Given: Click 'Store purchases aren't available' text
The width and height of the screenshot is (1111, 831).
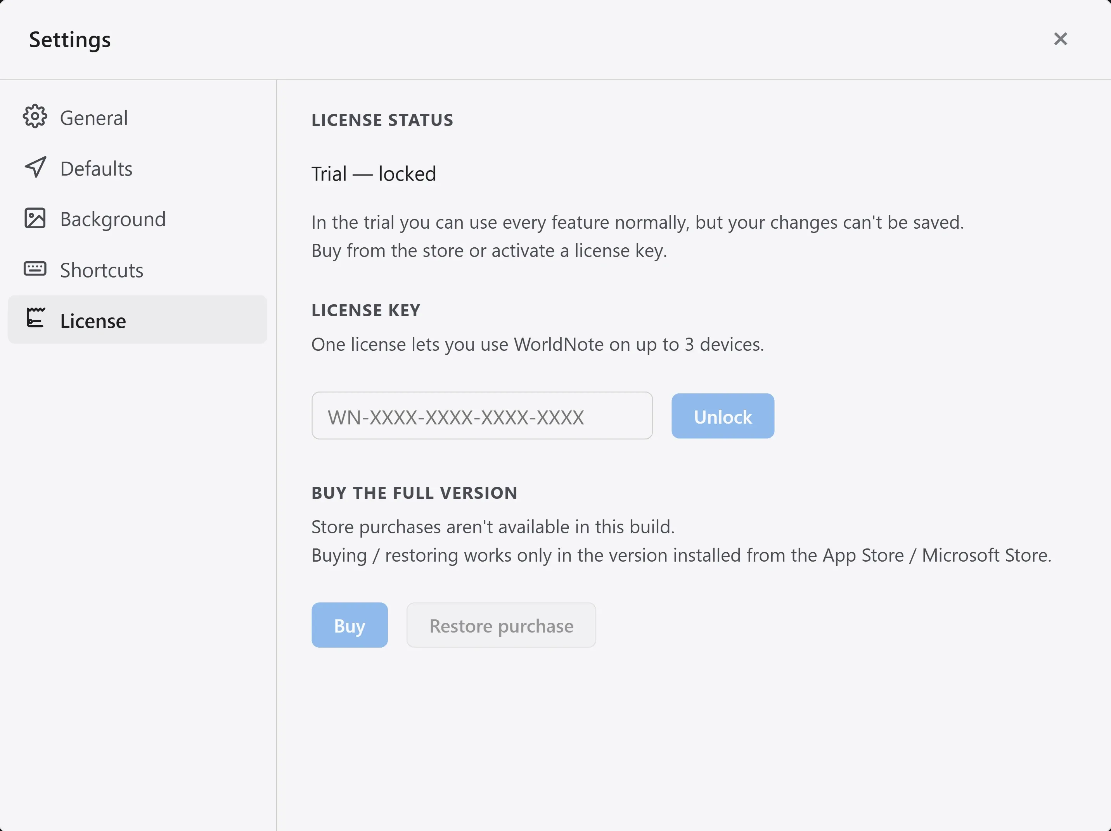Looking at the screenshot, I should tap(441, 527).
